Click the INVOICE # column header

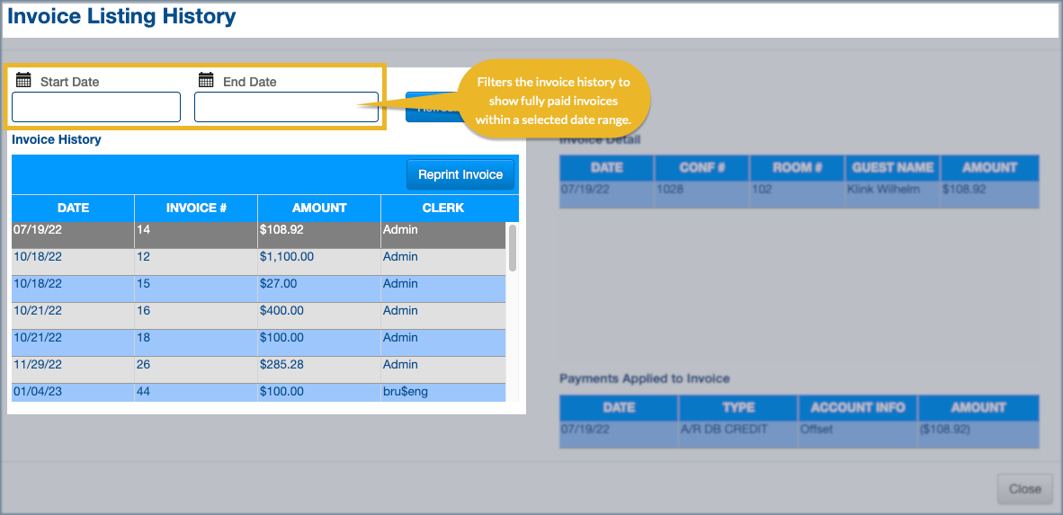point(196,208)
